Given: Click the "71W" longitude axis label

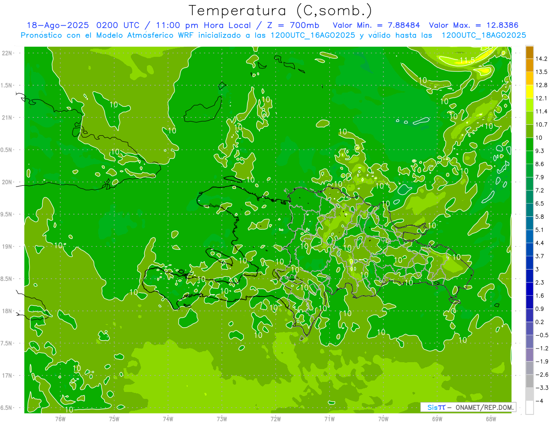Looking at the screenshot, I should pos(329,419).
